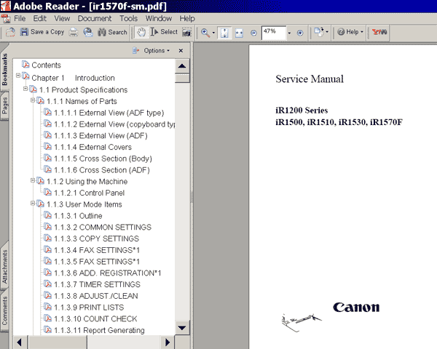437x349 pixels.
Task: Open the File menu
Action: [20, 19]
